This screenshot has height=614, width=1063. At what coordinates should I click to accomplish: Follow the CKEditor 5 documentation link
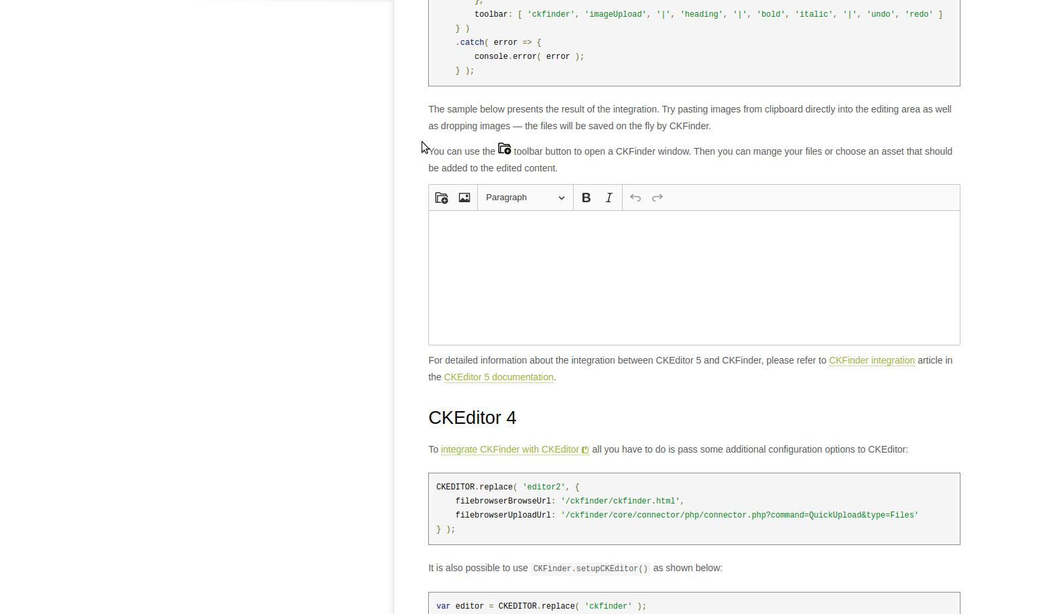pos(499,377)
